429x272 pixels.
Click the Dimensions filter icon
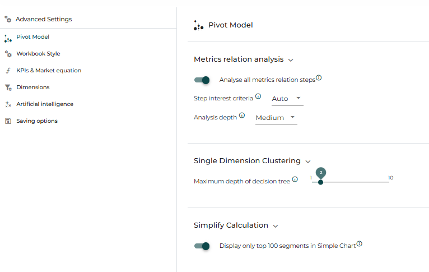(8, 87)
